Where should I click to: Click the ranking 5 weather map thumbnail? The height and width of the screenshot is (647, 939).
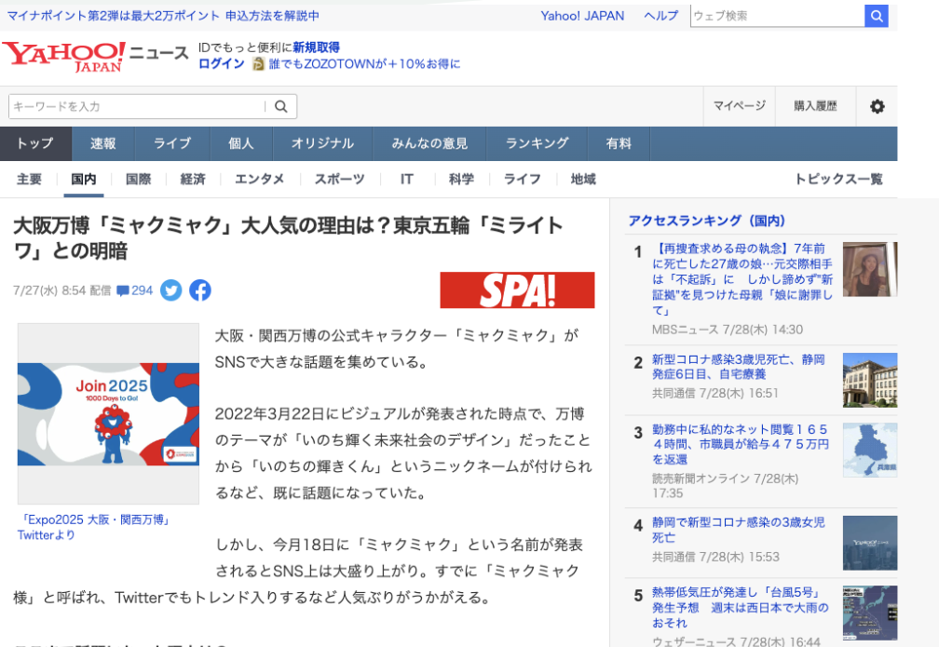(x=870, y=613)
